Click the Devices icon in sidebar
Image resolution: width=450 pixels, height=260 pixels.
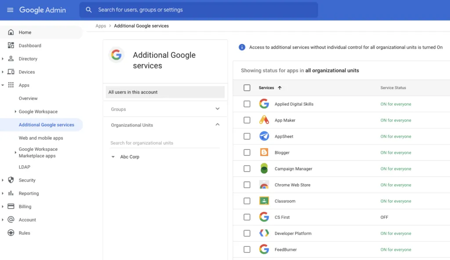pyautogui.click(x=11, y=71)
